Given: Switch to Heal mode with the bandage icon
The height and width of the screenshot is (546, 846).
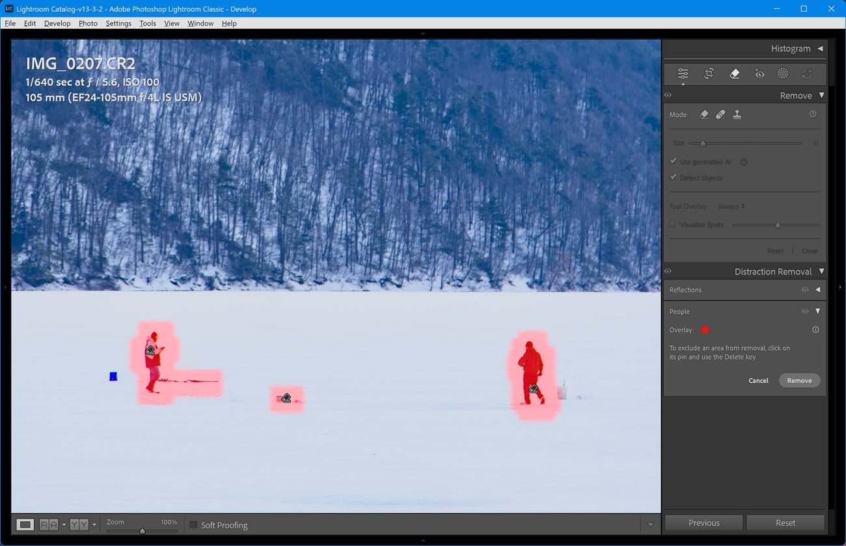Looking at the screenshot, I should 720,114.
